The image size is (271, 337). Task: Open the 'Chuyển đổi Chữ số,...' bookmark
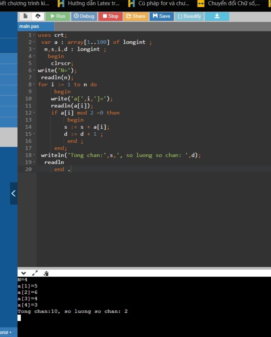(234, 3)
